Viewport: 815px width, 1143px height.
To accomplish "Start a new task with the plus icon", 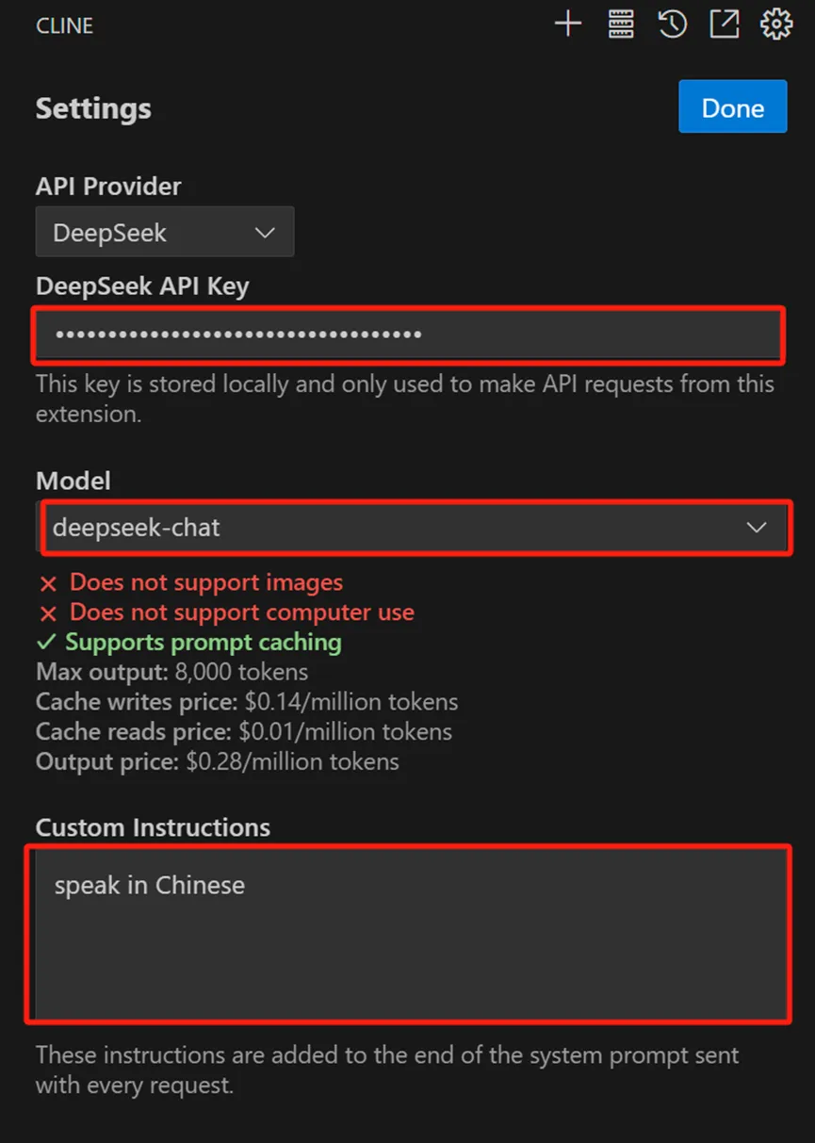I will [567, 24].
